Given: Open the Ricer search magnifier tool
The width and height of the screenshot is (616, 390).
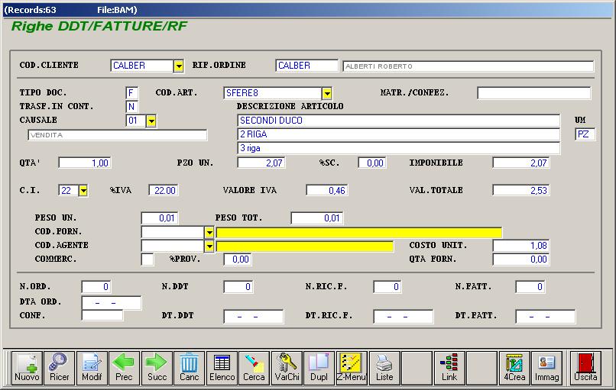Looking at the screenshot, I should (x=59, y=368).
